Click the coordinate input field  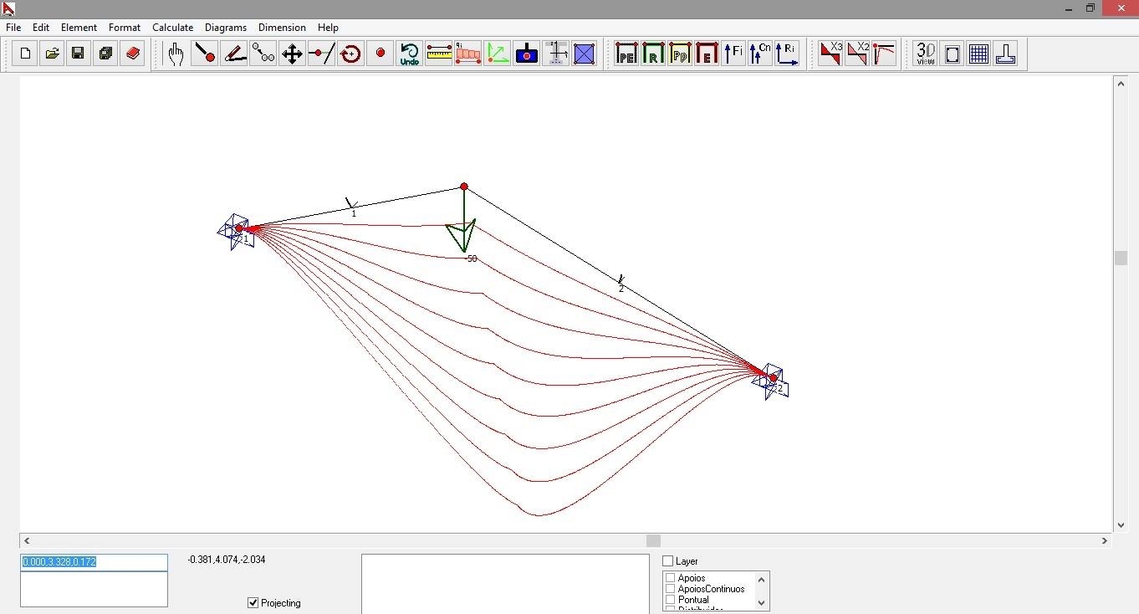(94, 562)
